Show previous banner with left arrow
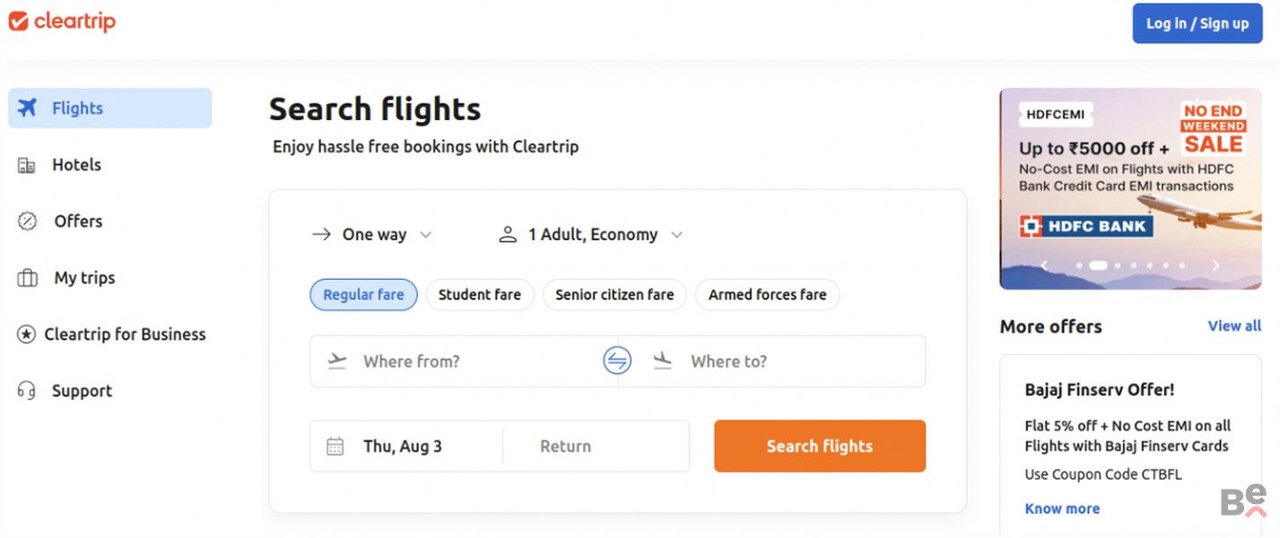The height and width of the screenshot is (538, 1280). (x=1044, y=265)
